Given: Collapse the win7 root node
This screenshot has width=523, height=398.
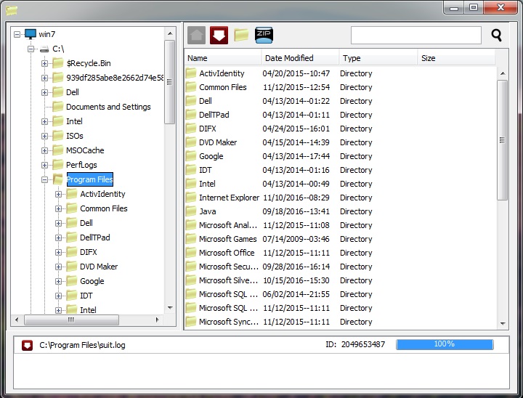Looking at the screenshot, I should (x=17, y=34).
